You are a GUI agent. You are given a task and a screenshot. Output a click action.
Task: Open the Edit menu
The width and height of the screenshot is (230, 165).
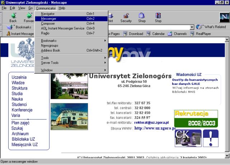tap(12, 8)
